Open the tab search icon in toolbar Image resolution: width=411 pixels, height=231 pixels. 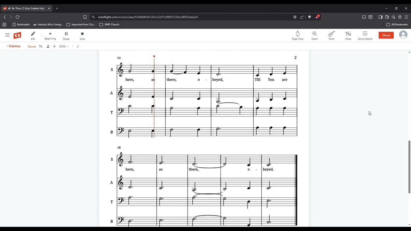coord(370,17)
